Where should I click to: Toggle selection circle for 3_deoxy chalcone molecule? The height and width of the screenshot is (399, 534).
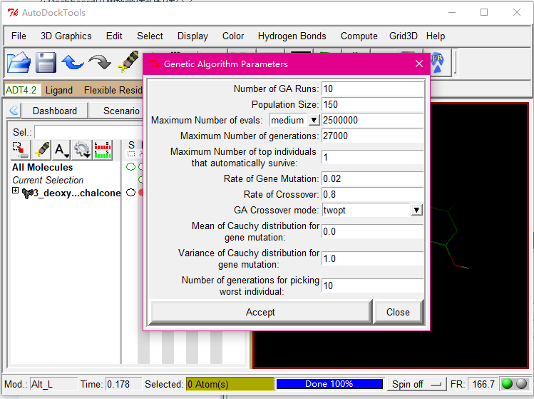tap(130, 193)
